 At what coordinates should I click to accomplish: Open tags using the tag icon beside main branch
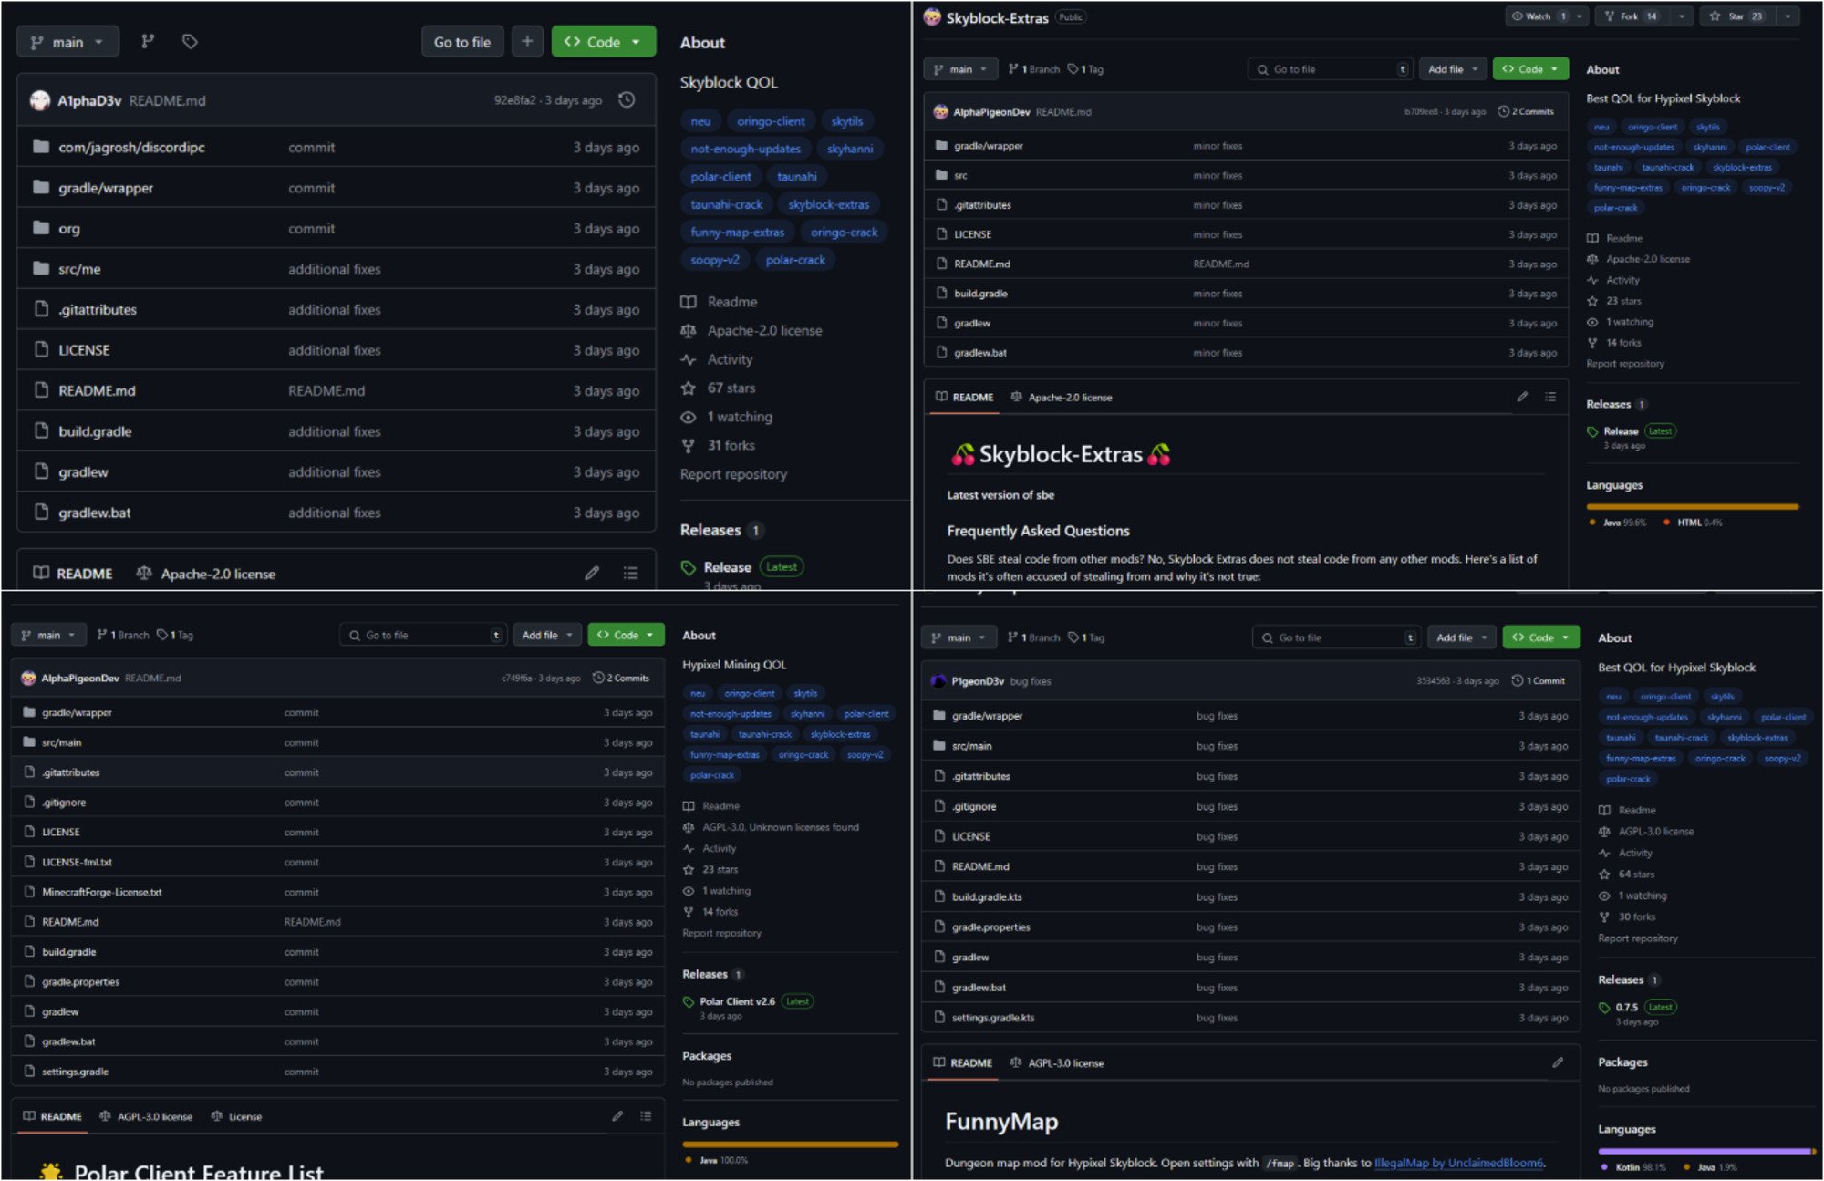(189, 41)
